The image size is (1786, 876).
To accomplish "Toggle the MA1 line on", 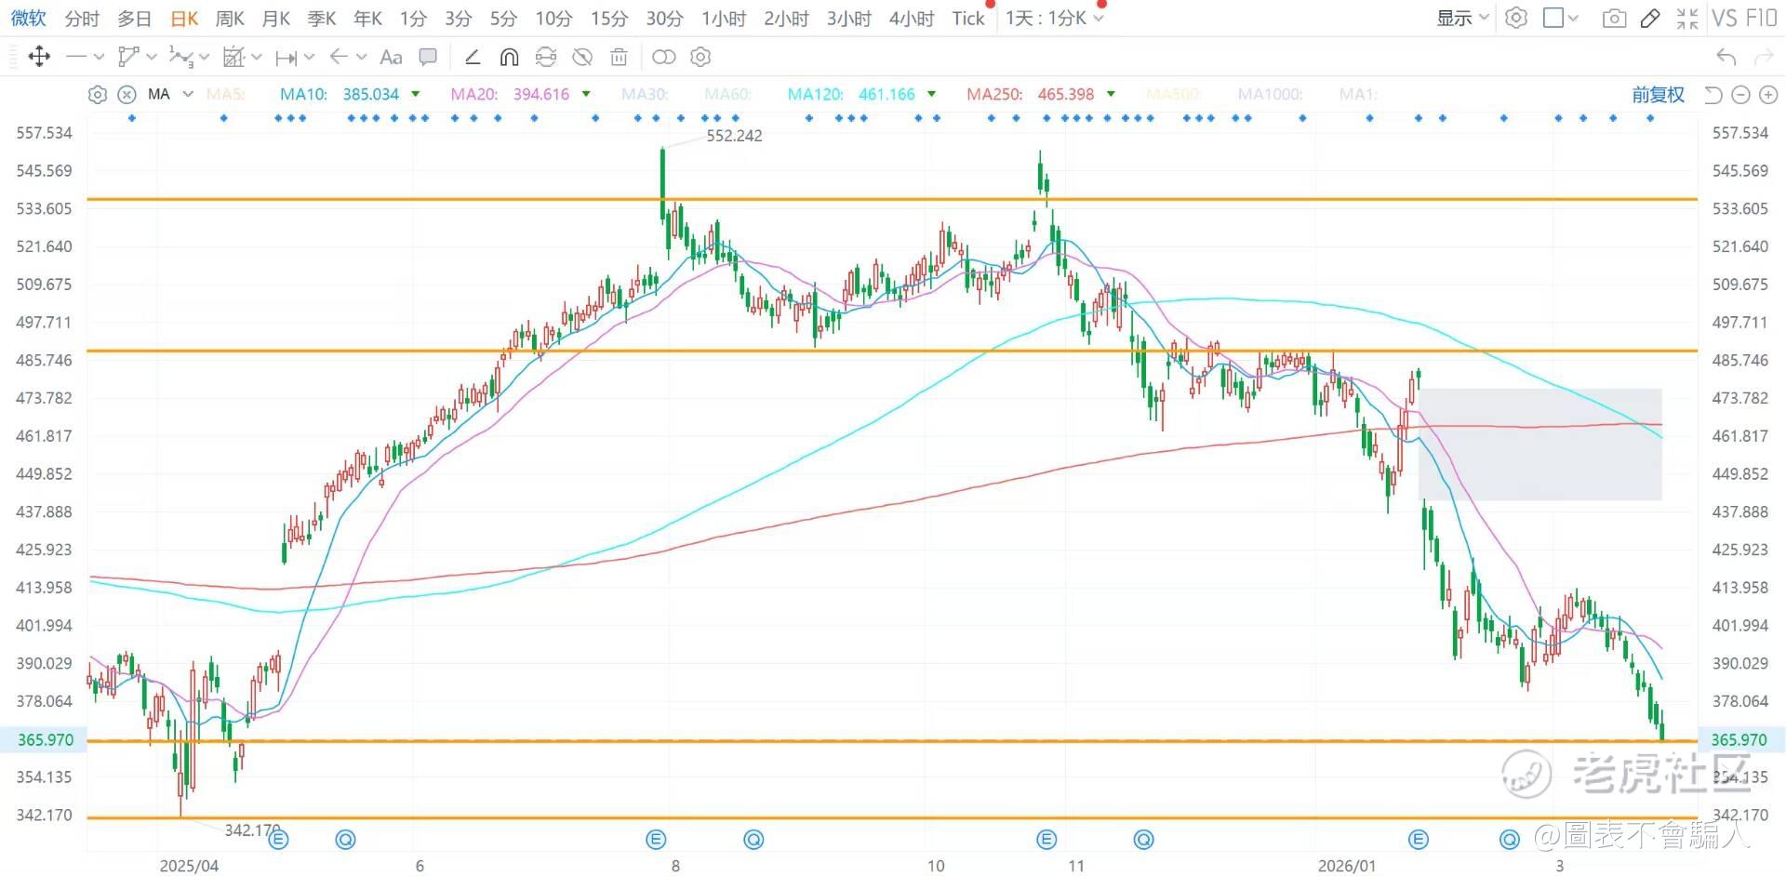I will (1358, 94).
